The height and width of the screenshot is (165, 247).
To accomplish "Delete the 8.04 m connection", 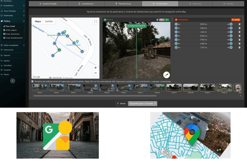I will tap(240, 36).
